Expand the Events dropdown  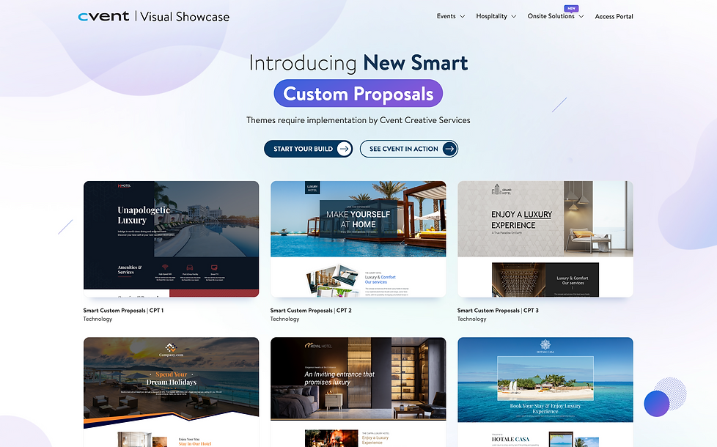click(450, 16)
